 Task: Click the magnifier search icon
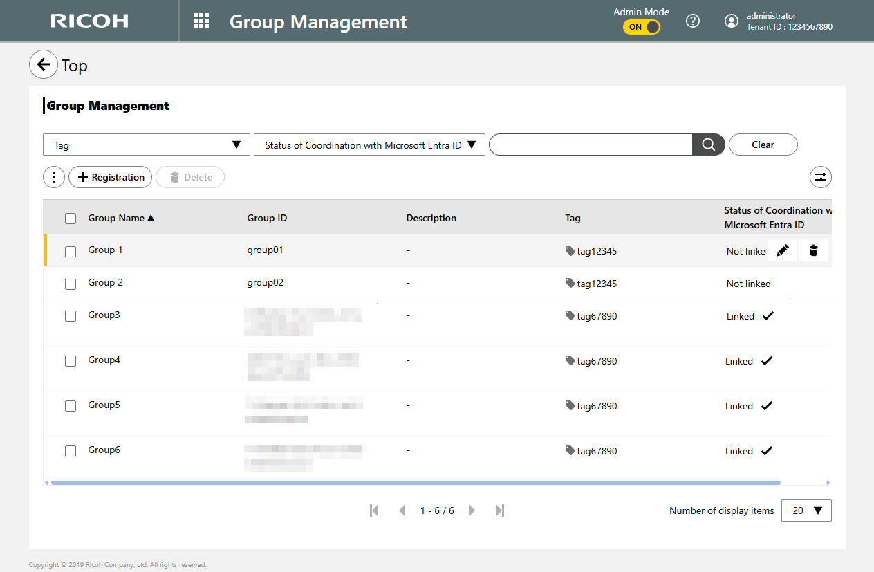(x=708, y=145)
